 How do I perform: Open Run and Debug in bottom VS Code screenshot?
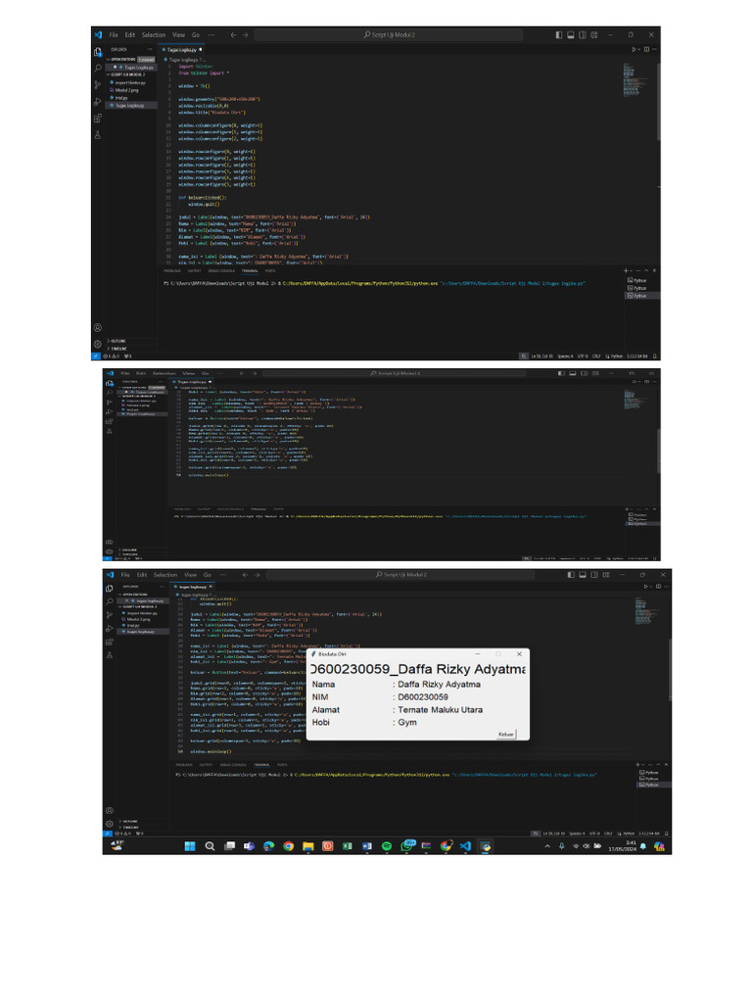coord(110,629)
